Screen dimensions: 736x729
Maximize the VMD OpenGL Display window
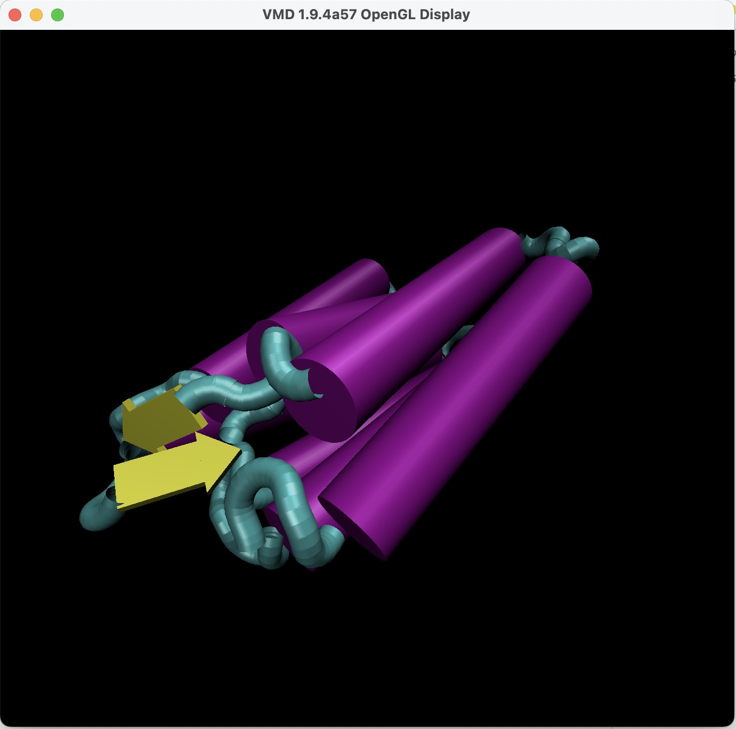click(x=58, y=15)
